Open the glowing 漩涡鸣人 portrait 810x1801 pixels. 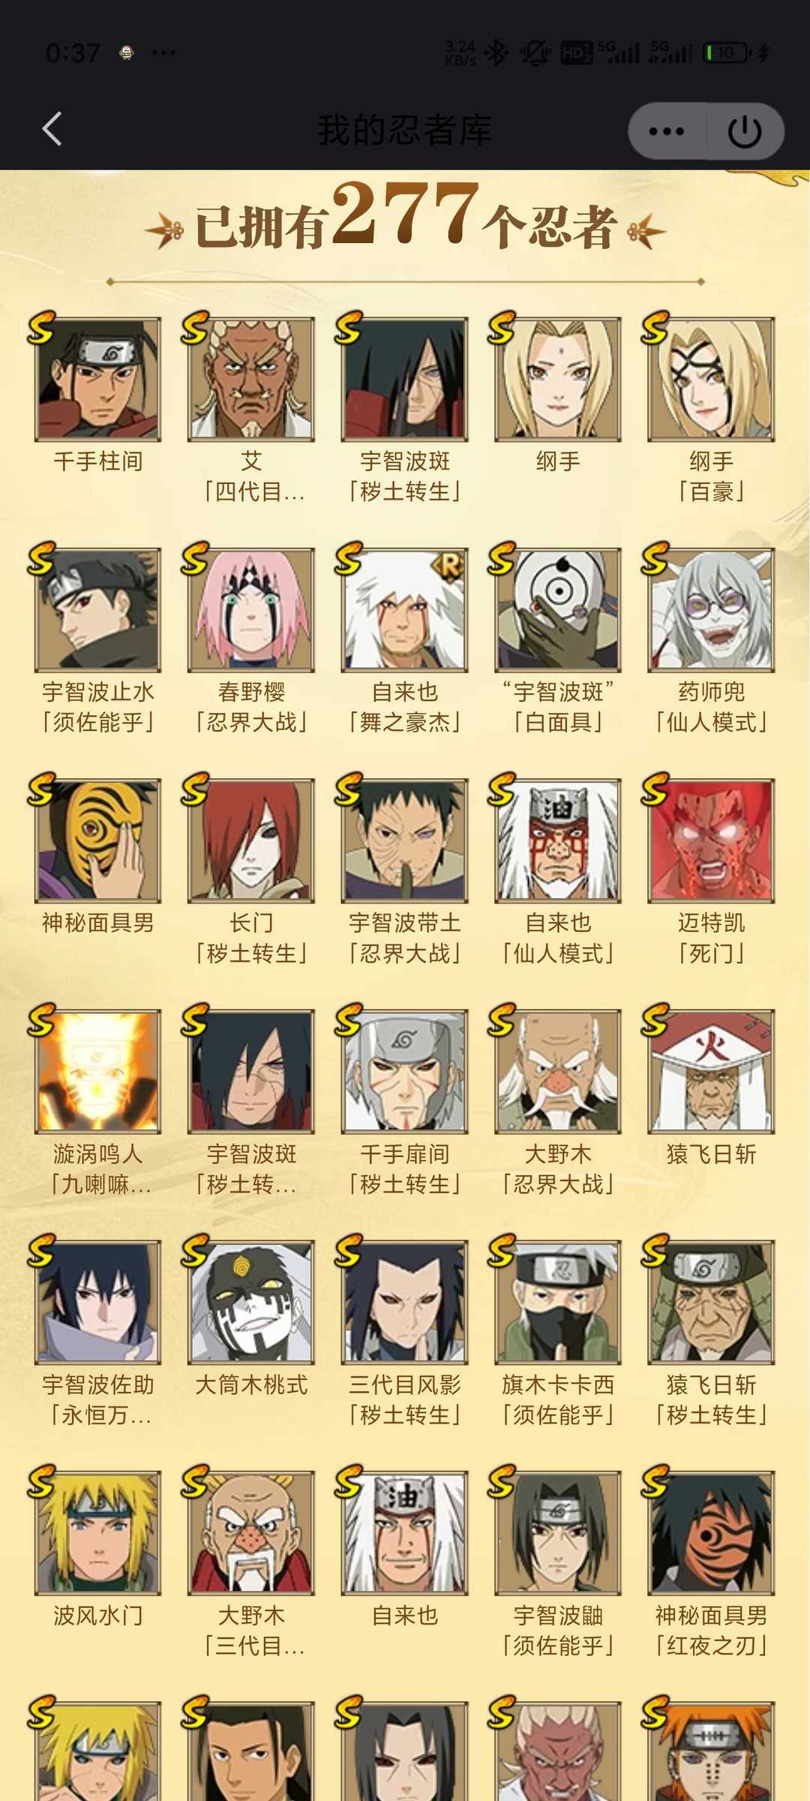pos(98,1071)
